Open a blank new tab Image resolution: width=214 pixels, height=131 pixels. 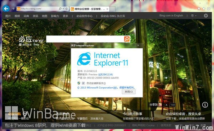pyautogui.click(x=112, y=9)
